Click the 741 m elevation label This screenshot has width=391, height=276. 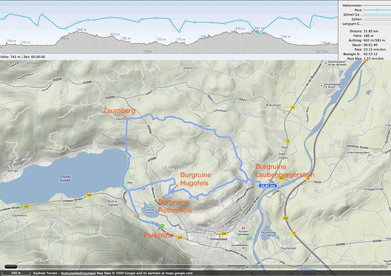click(x=26, y=43)
